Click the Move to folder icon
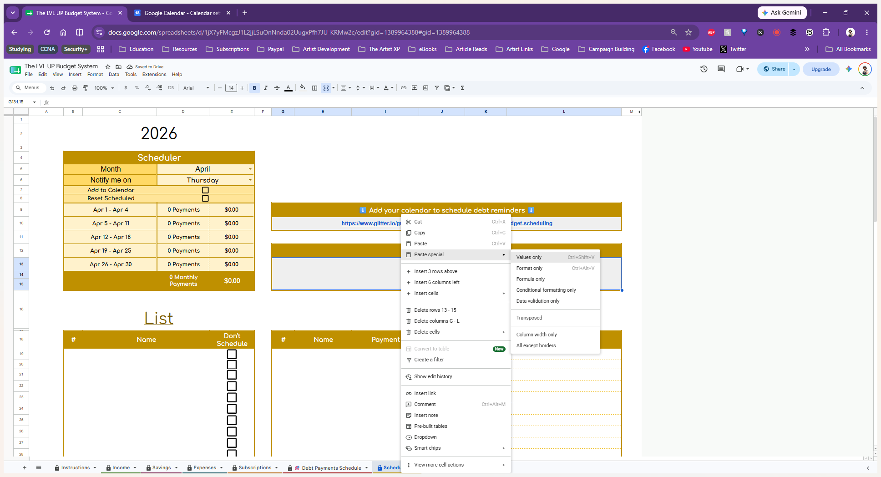 119,66
